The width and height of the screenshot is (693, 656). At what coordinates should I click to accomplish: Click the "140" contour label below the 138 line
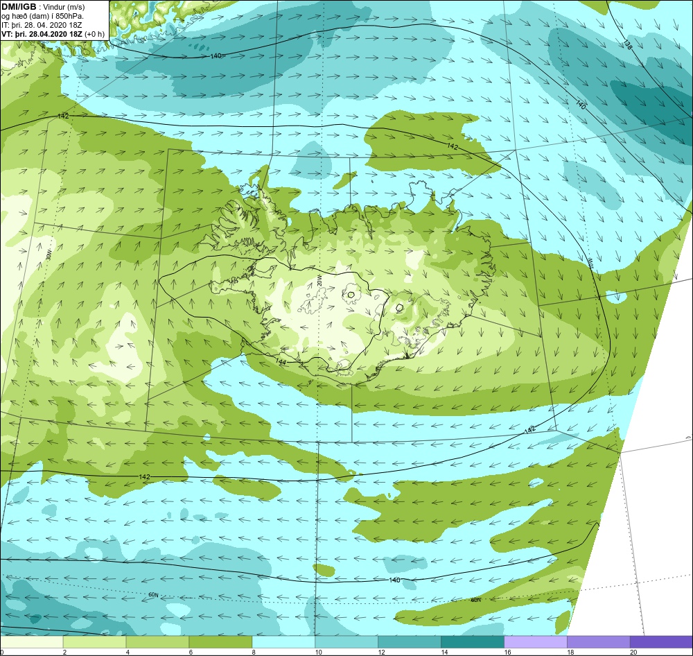[581, 105]
